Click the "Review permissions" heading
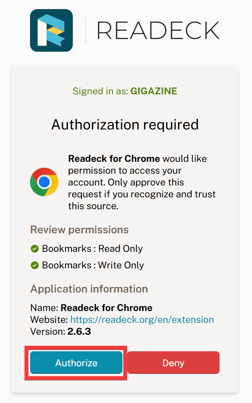 tap(79, 230)
